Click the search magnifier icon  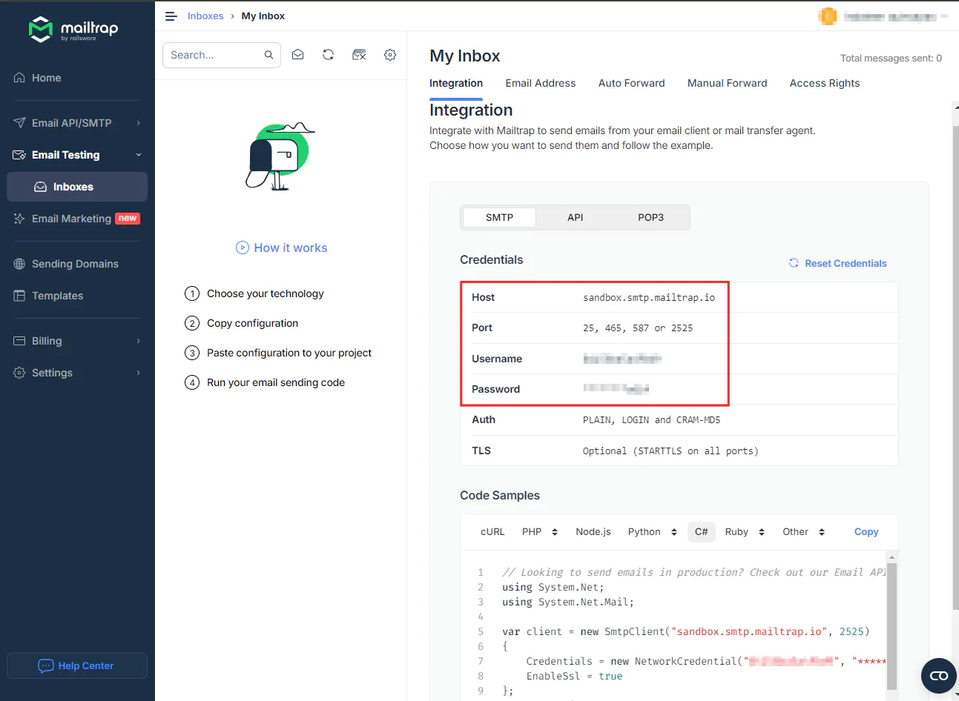tap(268, 55)
